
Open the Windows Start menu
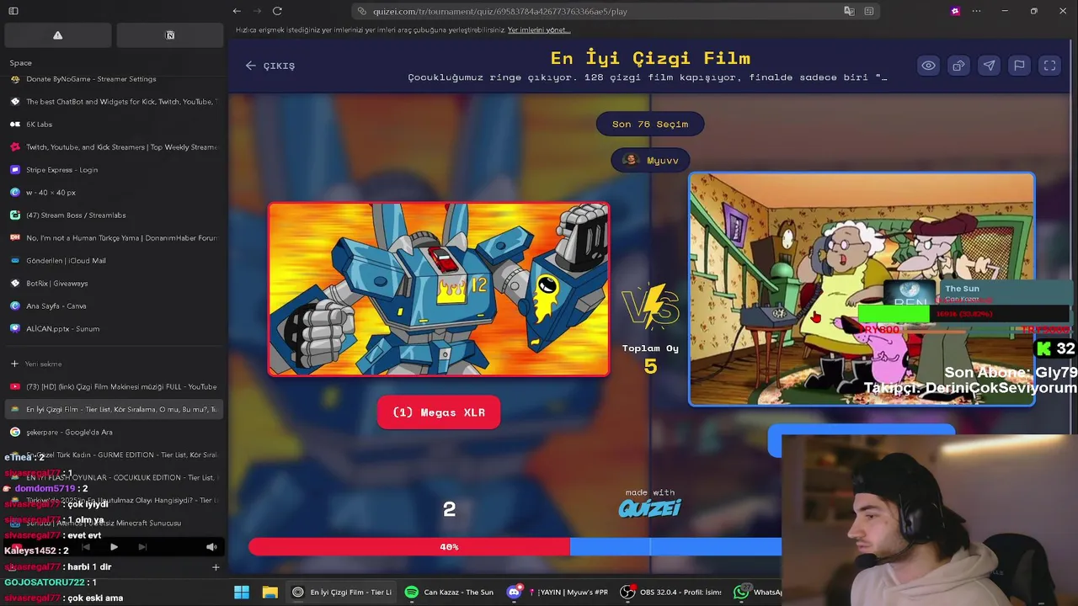point(242,593)
